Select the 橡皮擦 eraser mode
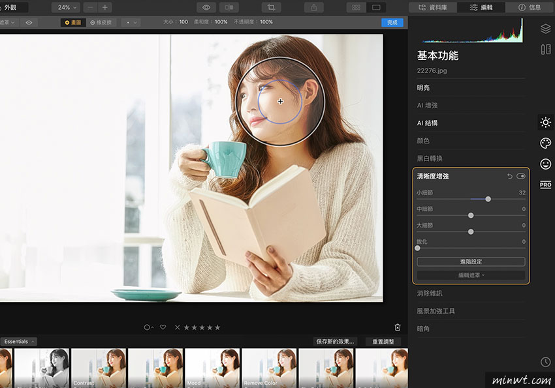 pyautogui.click(x=101, y=23)
